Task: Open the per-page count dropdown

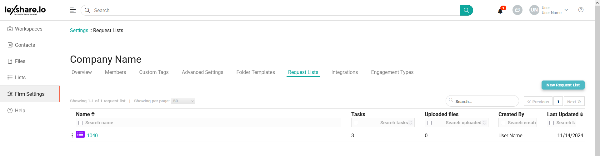Action: click(183, 101)
